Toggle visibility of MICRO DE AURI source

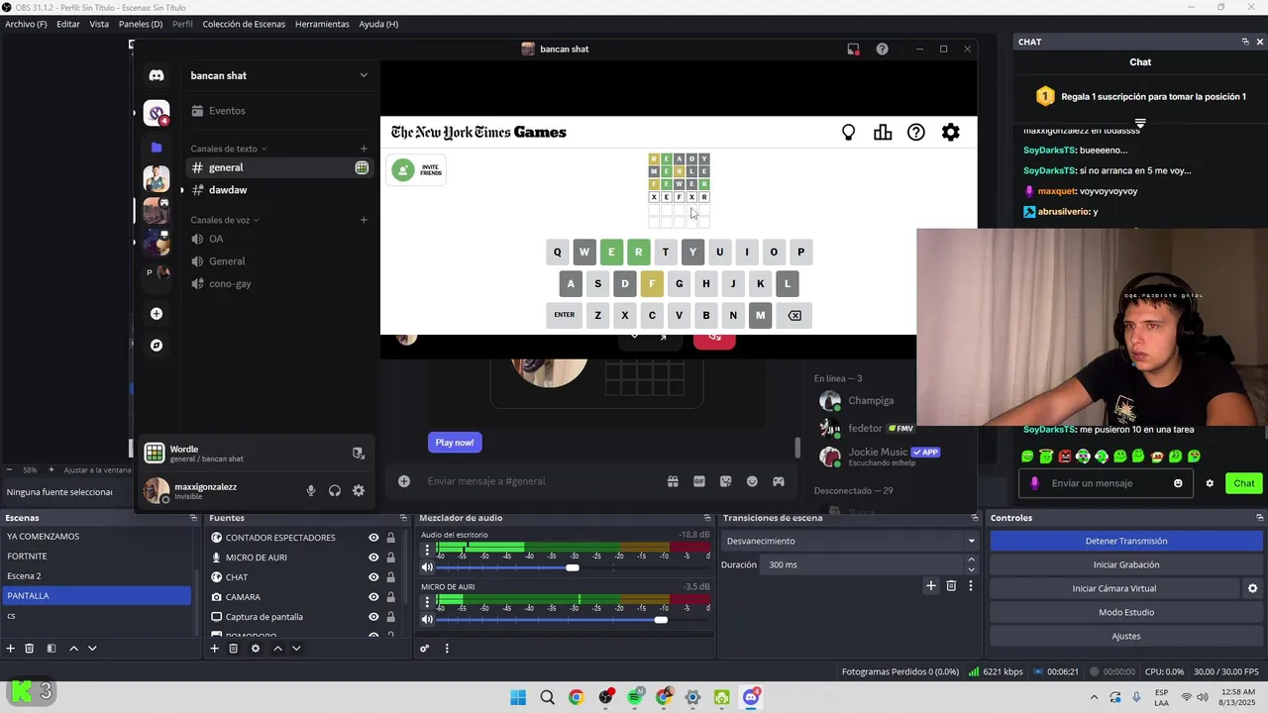(x=373, y=558)
